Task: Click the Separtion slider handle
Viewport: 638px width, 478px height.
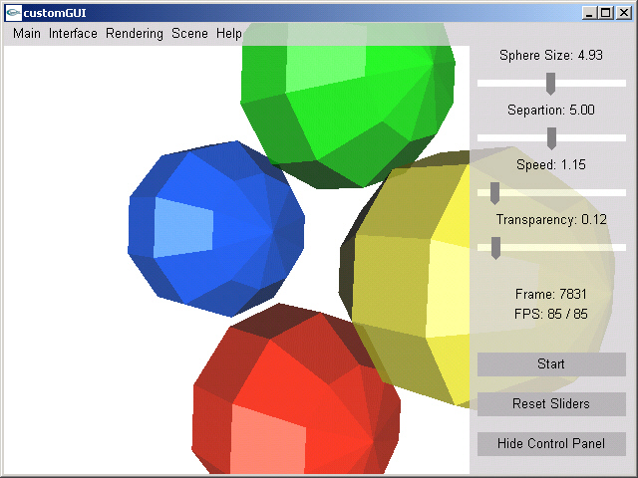Action: click(551, 138)
